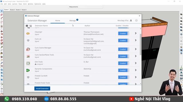Click the first list-view icon left of Extension Name
Viewport: 183px width, 102px height.
27,26
